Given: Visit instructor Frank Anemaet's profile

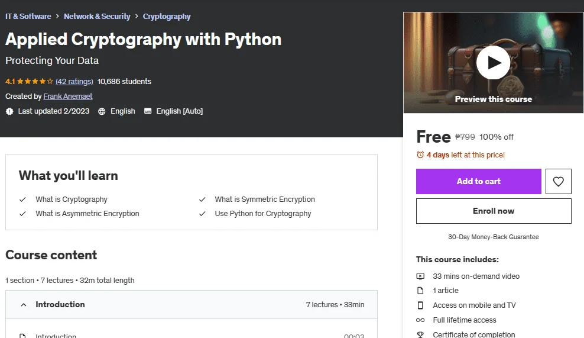Looking at the screenshot, I should coord(68,96).
